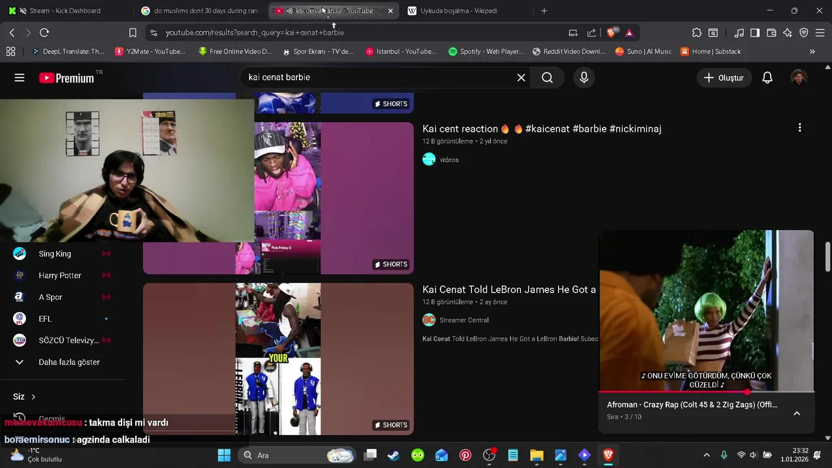Open YouTube notifications bell
Screen dimensions: 832x468
coord(768,77)
